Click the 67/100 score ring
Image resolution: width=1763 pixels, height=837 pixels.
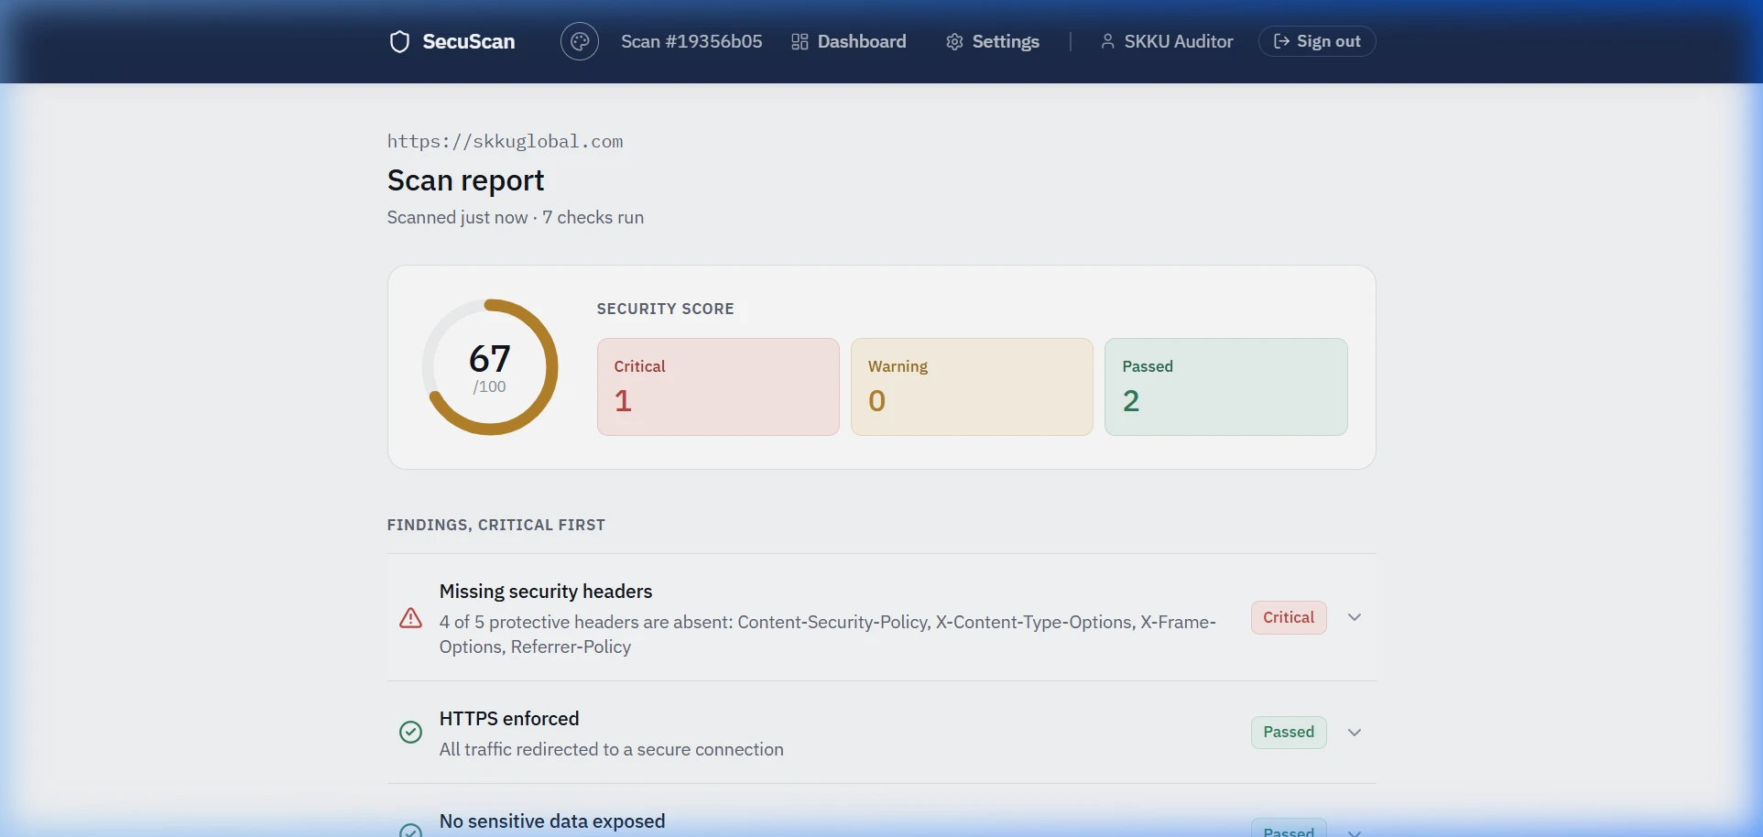click(490, 367)
